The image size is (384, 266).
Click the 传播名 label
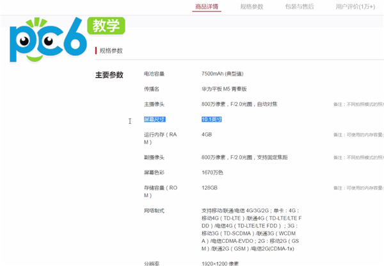(151, 89)
